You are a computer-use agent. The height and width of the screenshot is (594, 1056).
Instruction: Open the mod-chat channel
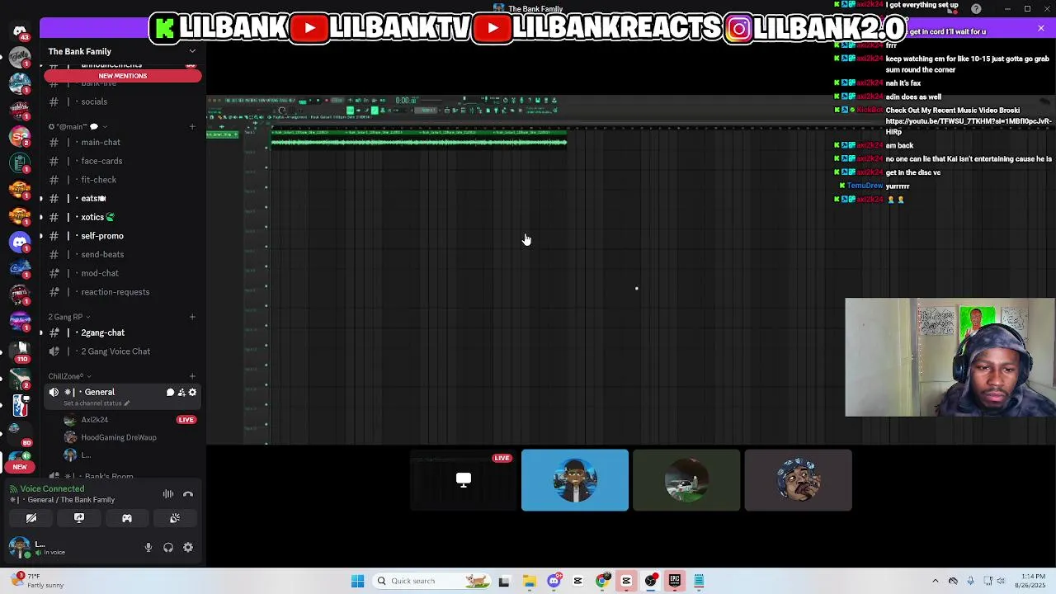pos(122,273)
